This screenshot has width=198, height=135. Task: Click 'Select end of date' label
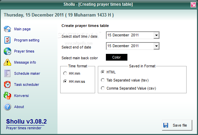point(76,47)
